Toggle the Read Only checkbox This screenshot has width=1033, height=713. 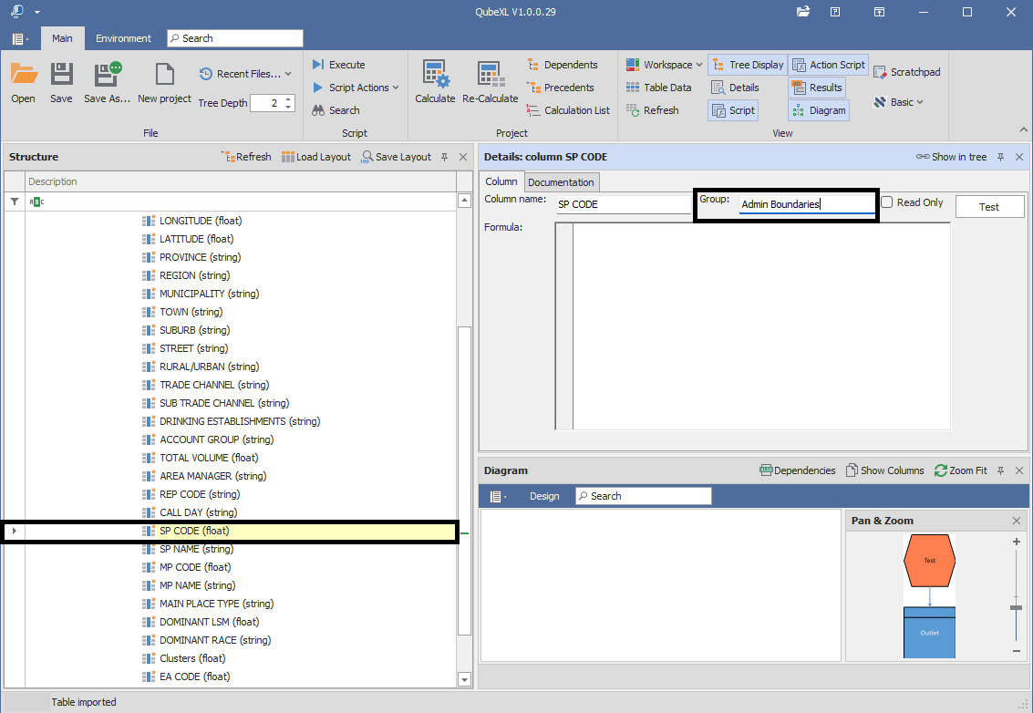coord(887,202)
